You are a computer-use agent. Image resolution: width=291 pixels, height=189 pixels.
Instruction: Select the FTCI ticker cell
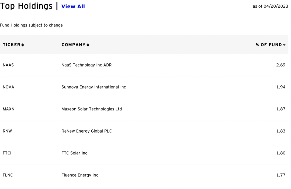click(x=7, y=153)
